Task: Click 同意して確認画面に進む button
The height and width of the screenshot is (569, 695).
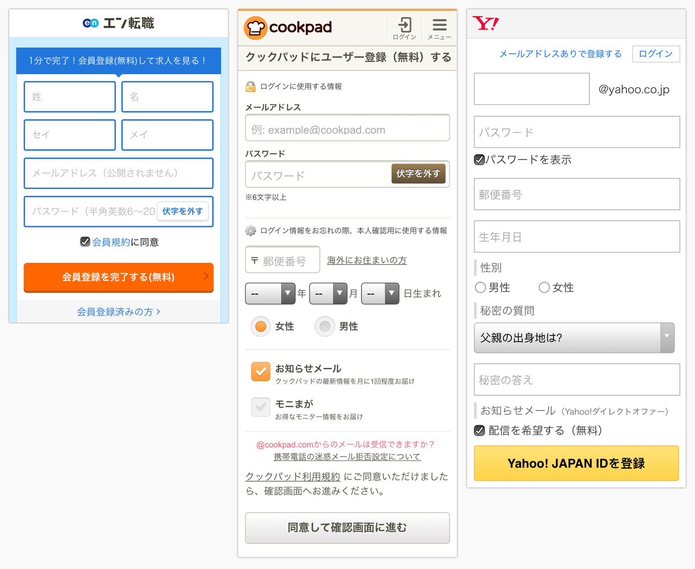Action: click(x=347, y=528)
